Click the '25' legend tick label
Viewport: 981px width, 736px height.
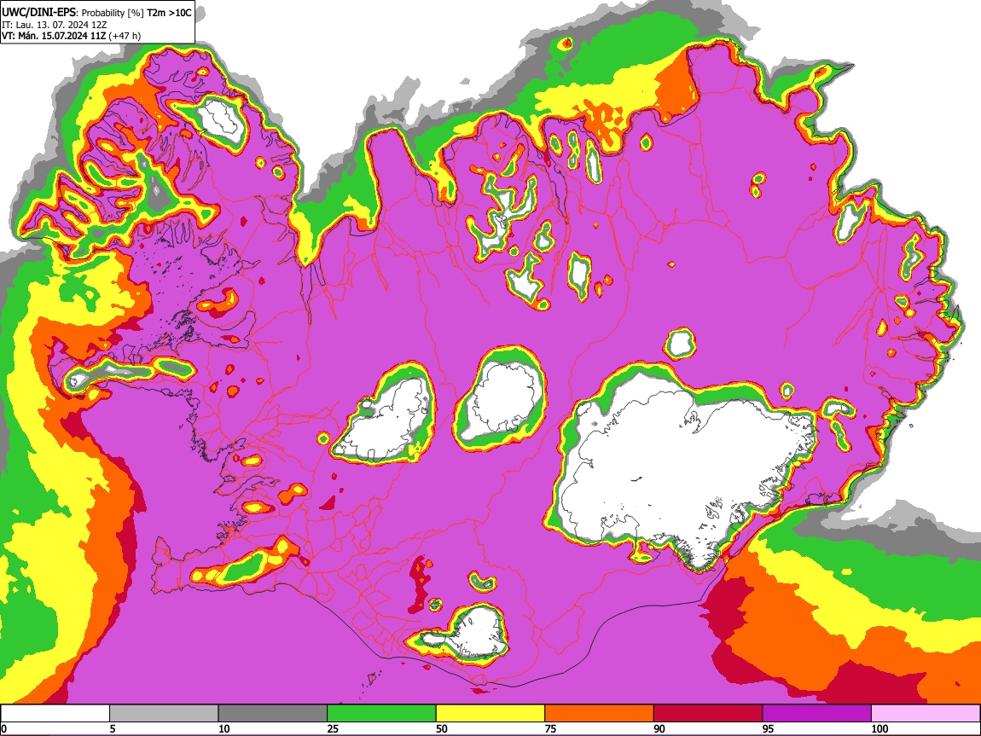pos(333,728)
